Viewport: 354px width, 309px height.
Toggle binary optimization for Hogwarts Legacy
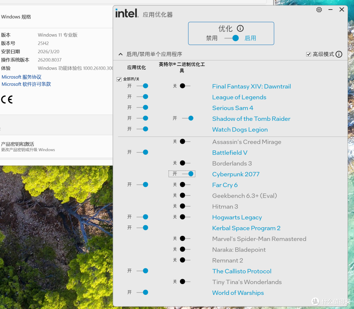coord(185,217)
